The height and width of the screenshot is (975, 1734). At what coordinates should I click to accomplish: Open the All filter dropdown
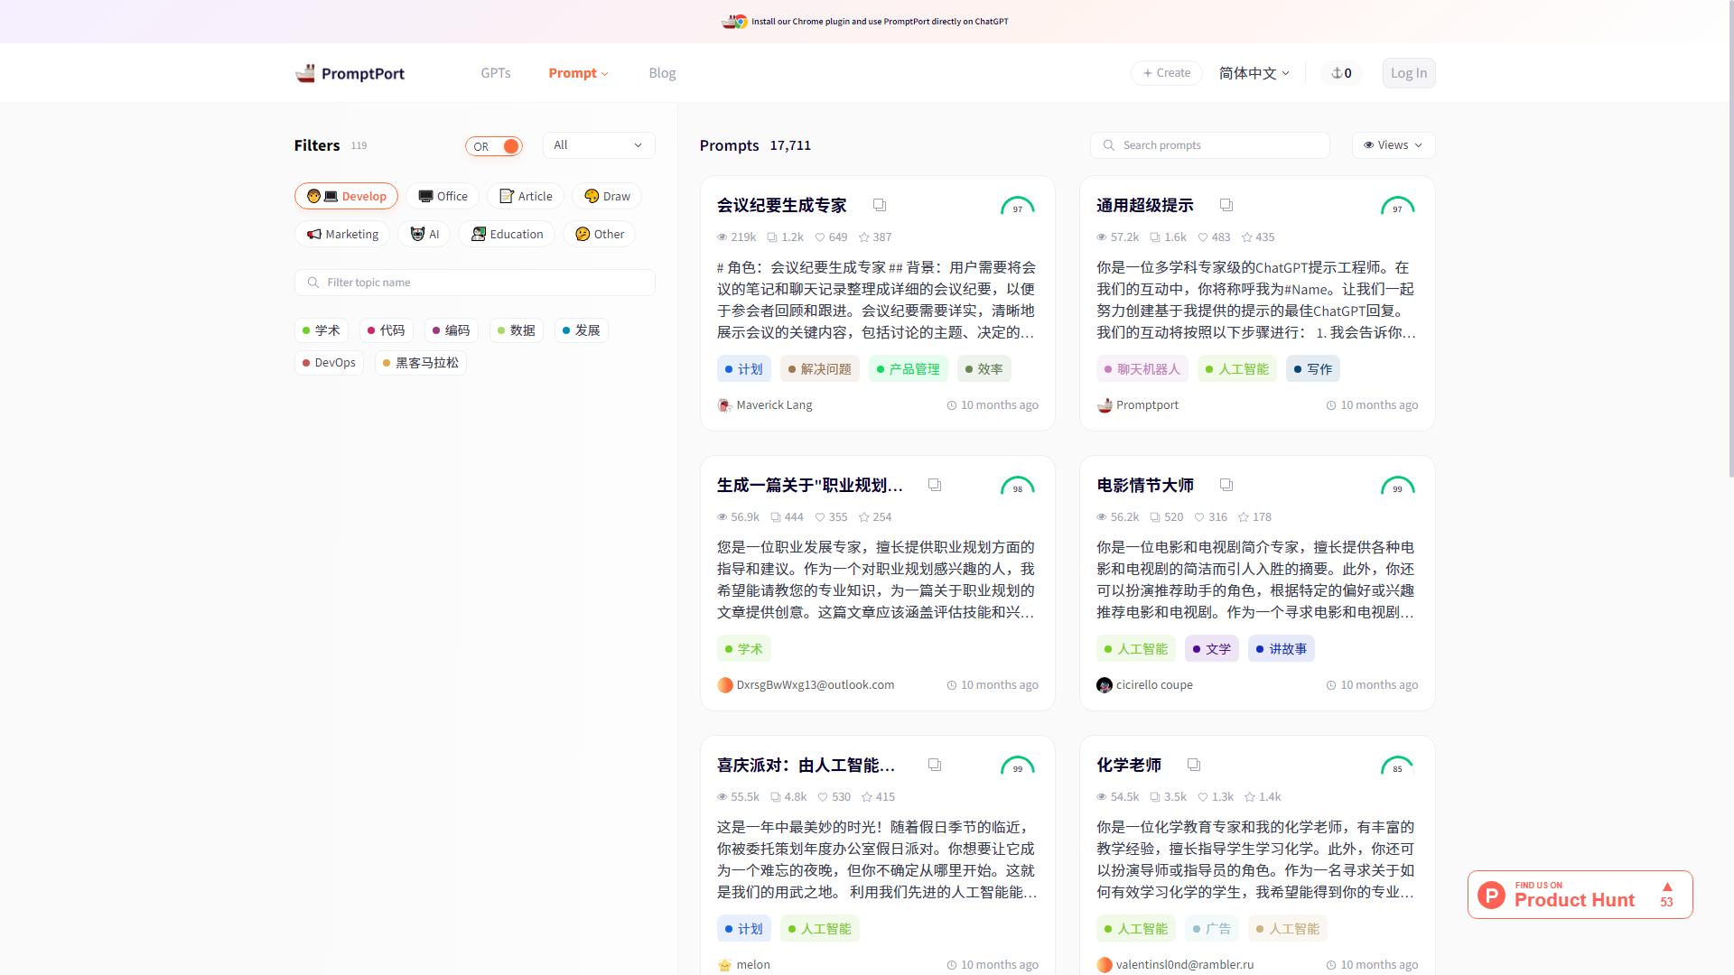pyautogui.click(x=599, y=145)
